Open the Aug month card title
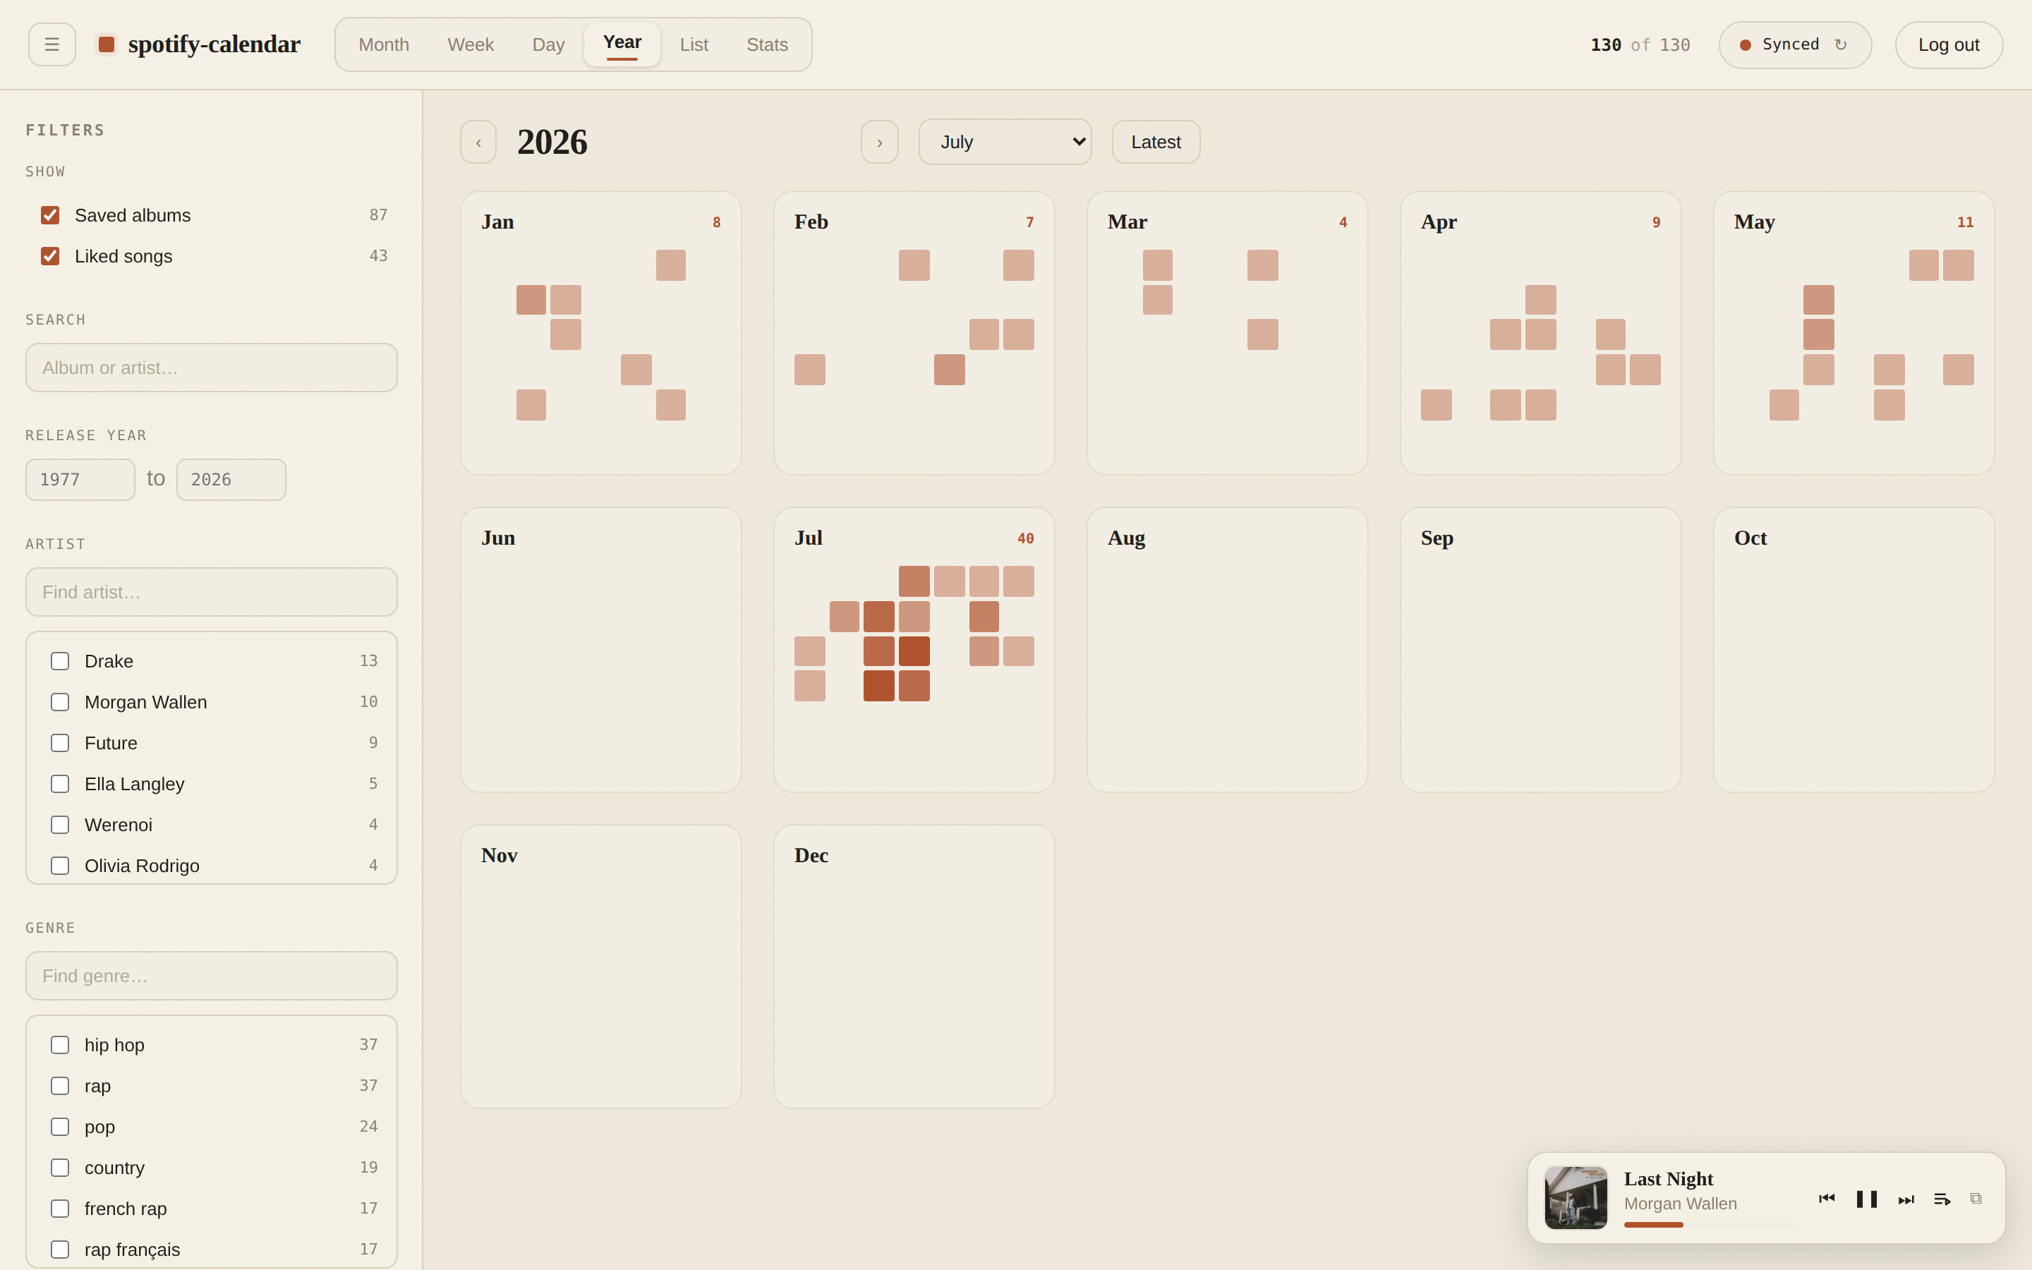Image resolution: width=2032 pixels, height=1270 pixels. (x=1126, y=538)
